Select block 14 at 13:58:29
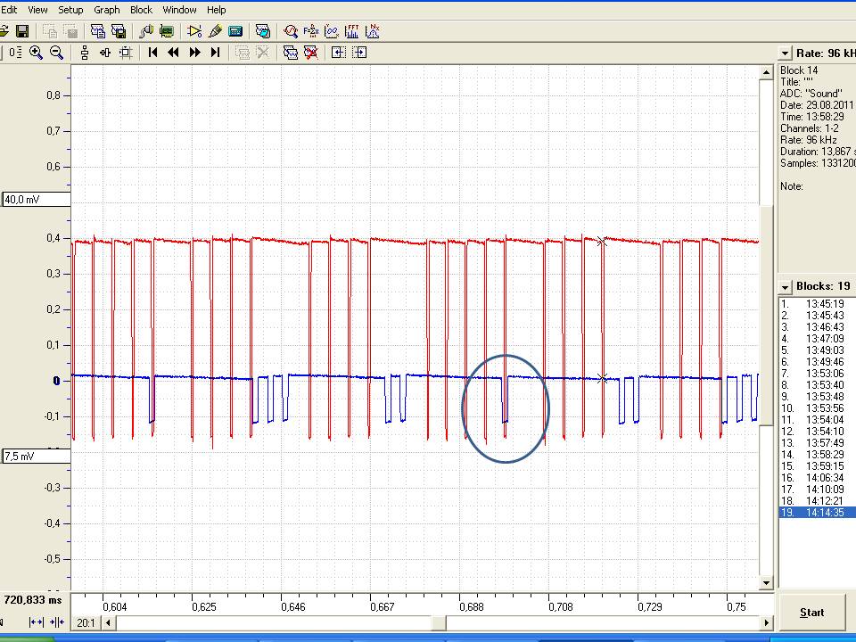Image resolution: width=856 pixels, height=642 pixels. click(x=818, y=454)
